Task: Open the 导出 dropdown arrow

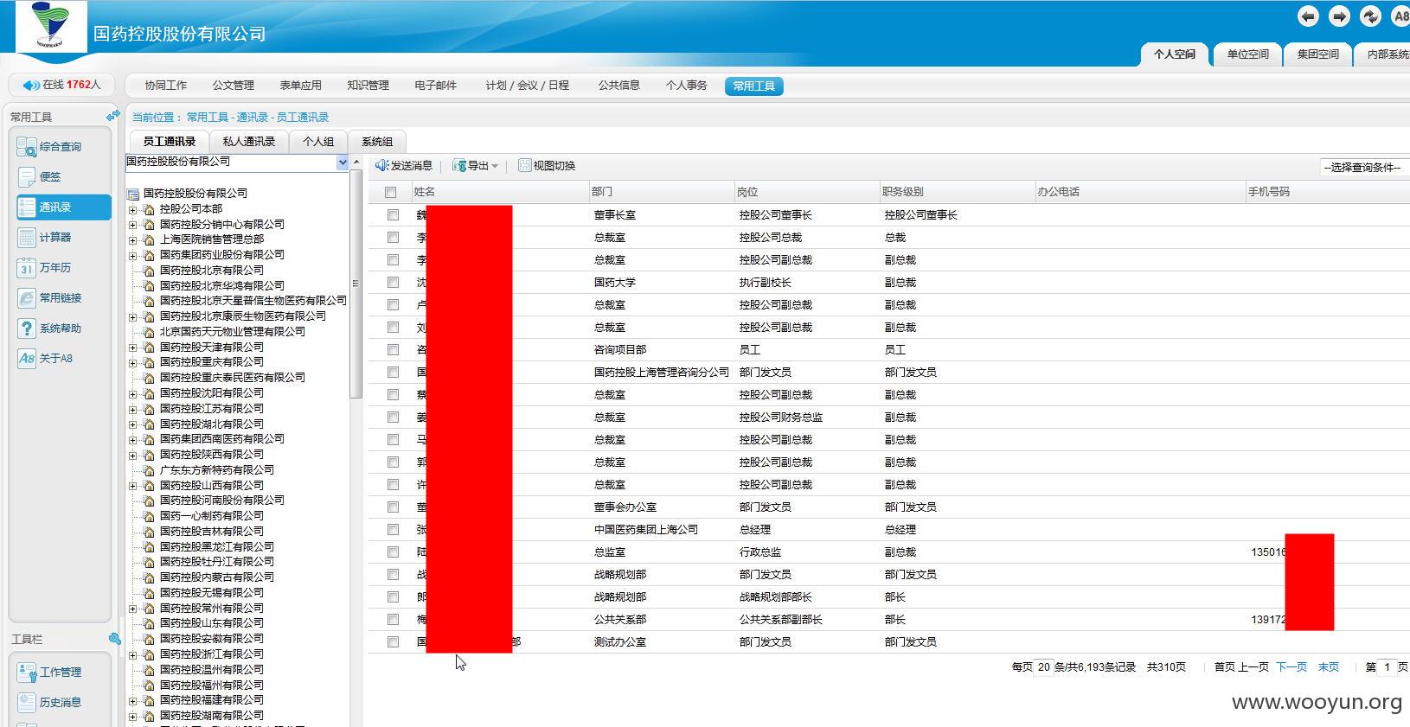Action: (x=495, y=166)
